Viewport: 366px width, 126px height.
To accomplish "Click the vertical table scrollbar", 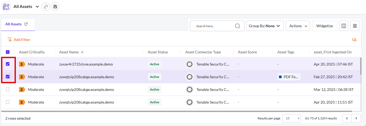I will pyautogui.click(x=361, y=66).
